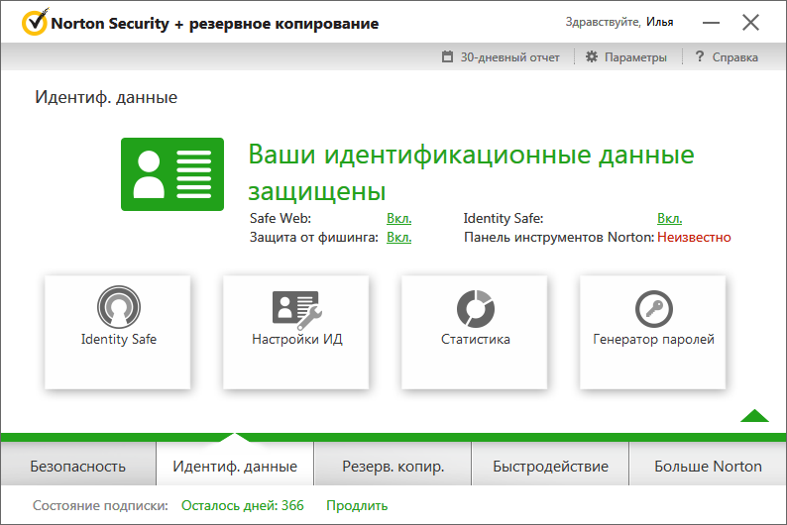This screenshot has height=525, width=787.
Task: Click the Неизвестно toolbar status
Action: click(x=694, y=237)
